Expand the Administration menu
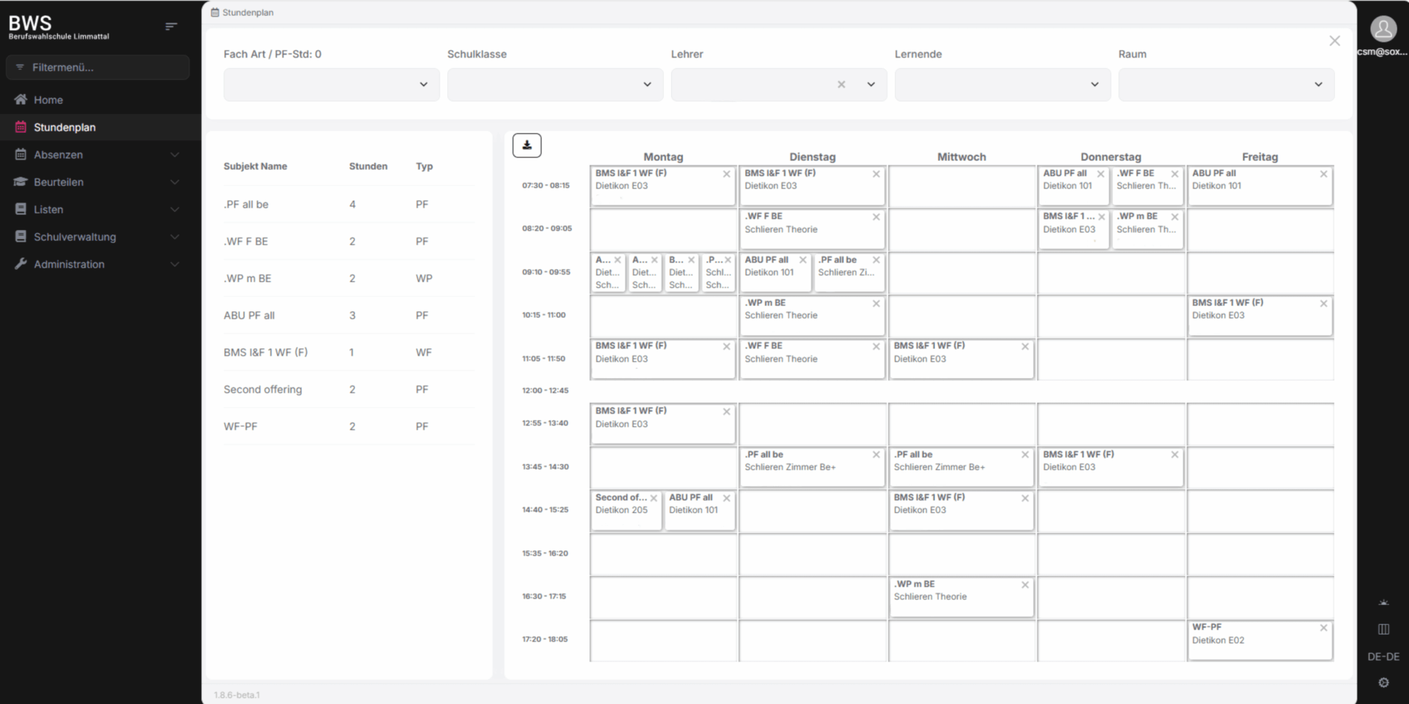The width and height of the screenshot is (1409, 704). tap(96, 264)
